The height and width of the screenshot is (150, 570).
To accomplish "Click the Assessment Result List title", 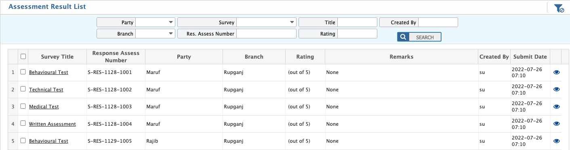I will click(x=47, y=7).
